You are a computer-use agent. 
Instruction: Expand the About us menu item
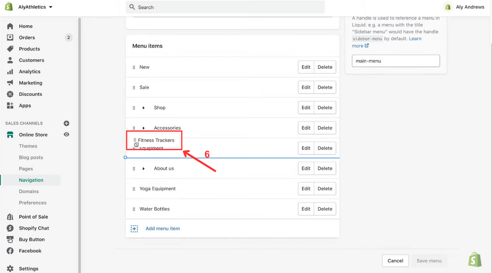pos(144,168)
